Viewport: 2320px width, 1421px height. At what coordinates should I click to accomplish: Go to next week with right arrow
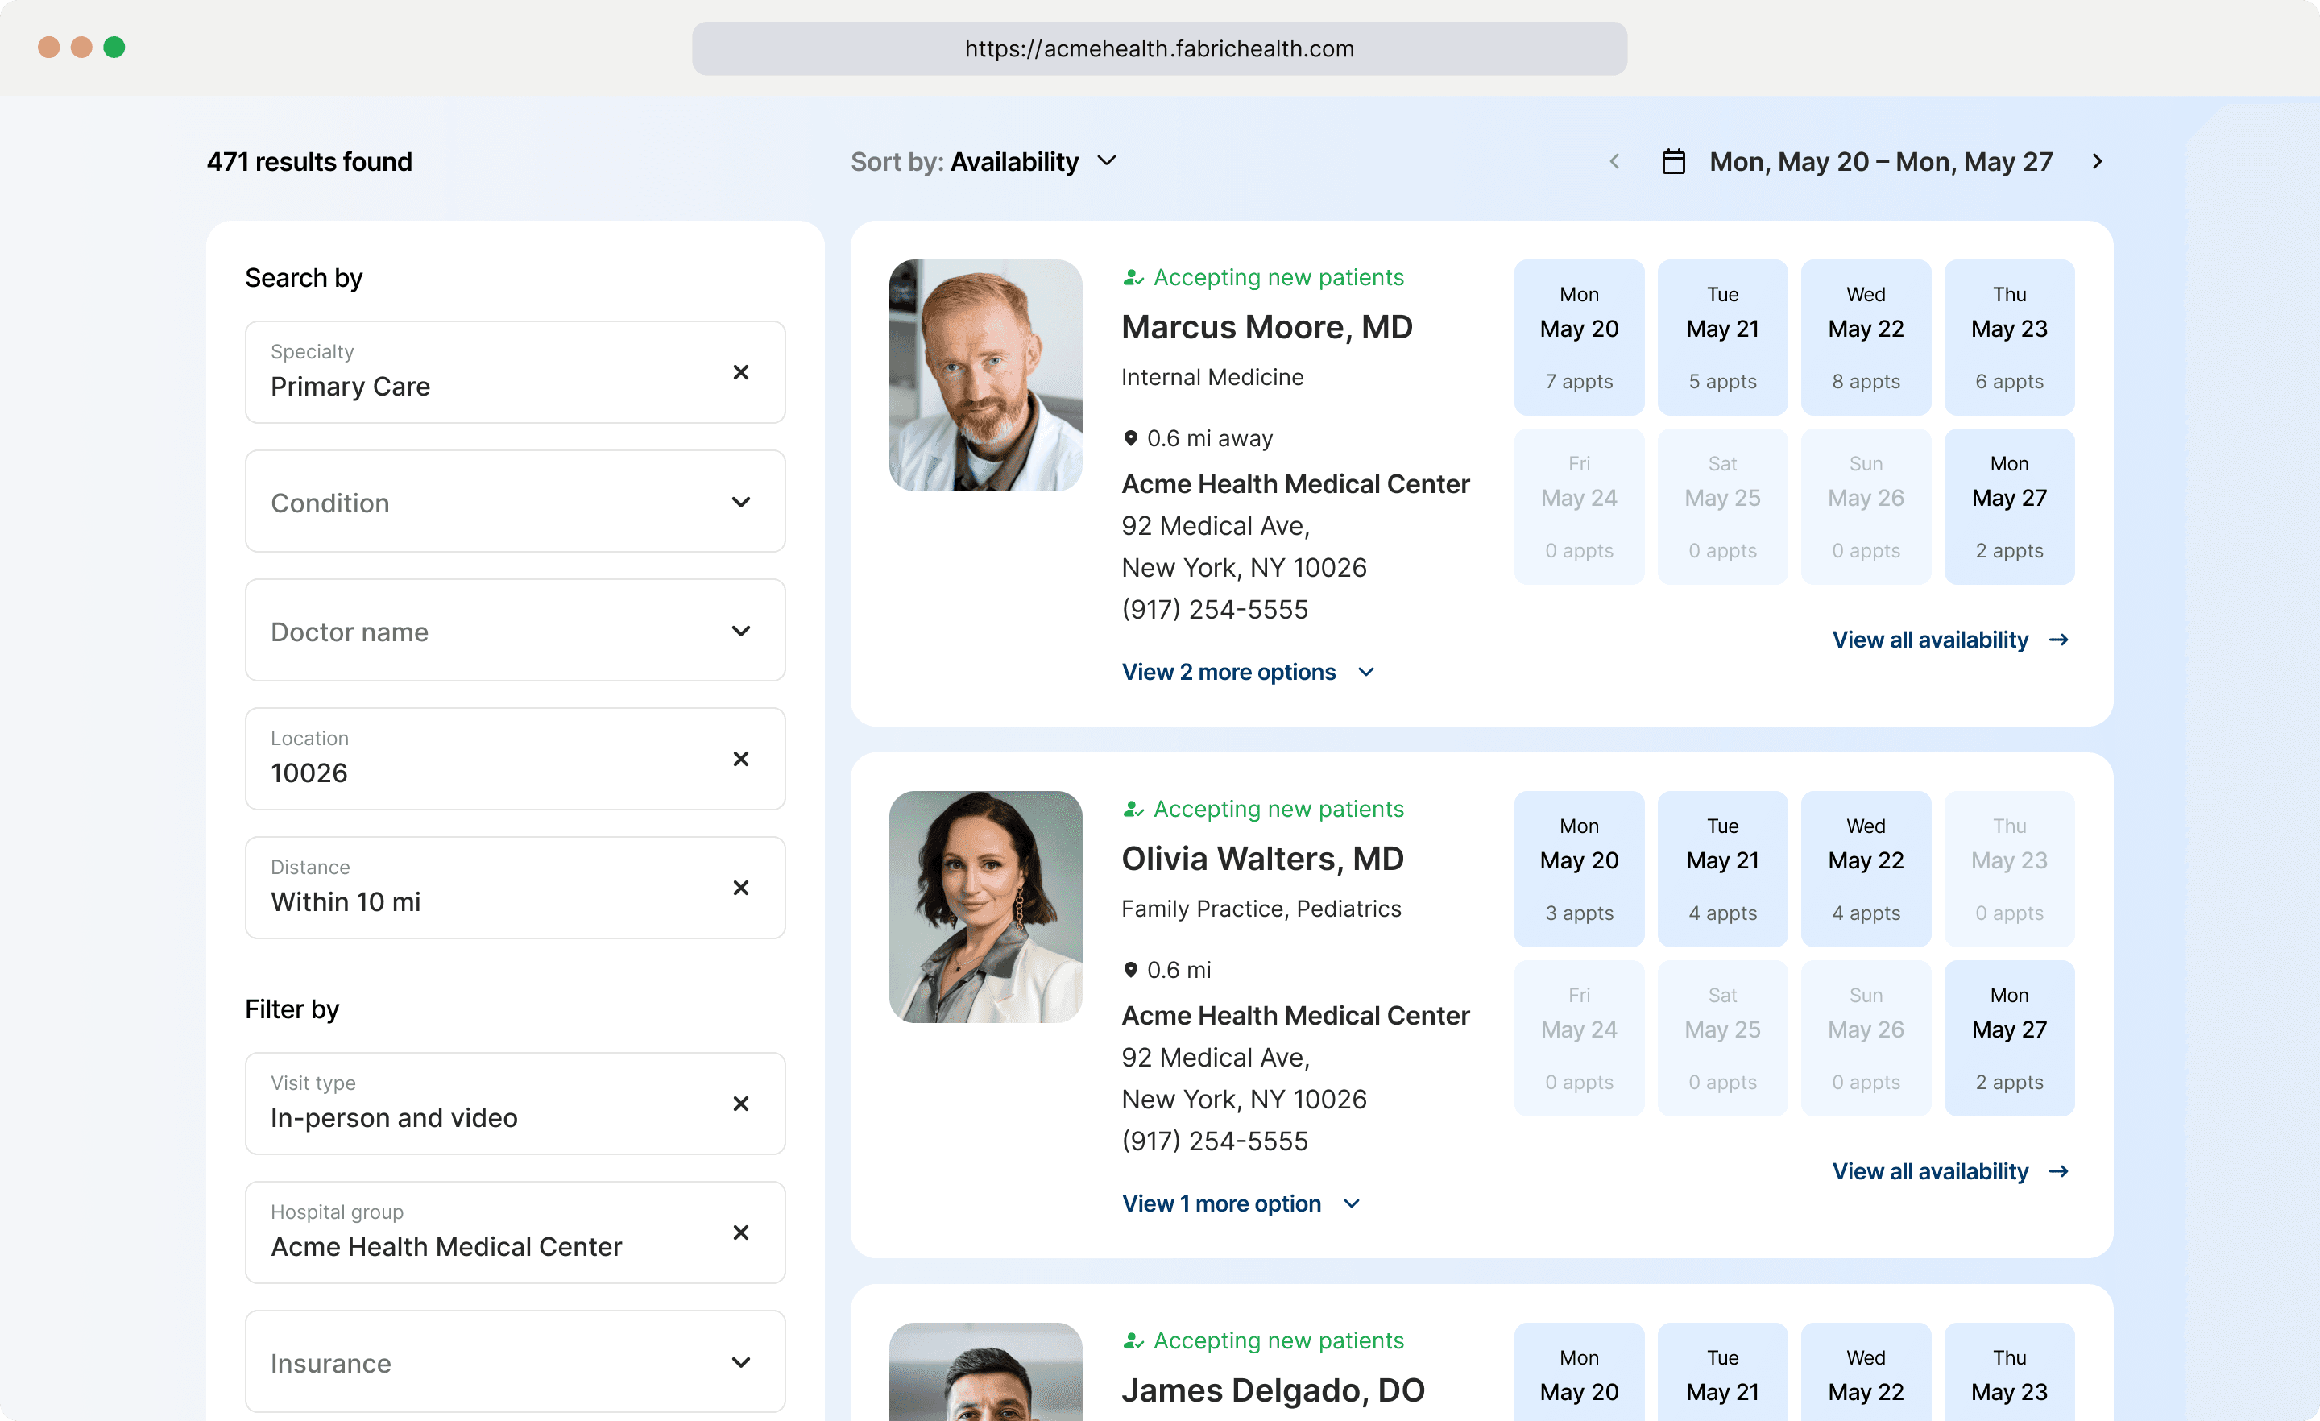click(2096, 162)
